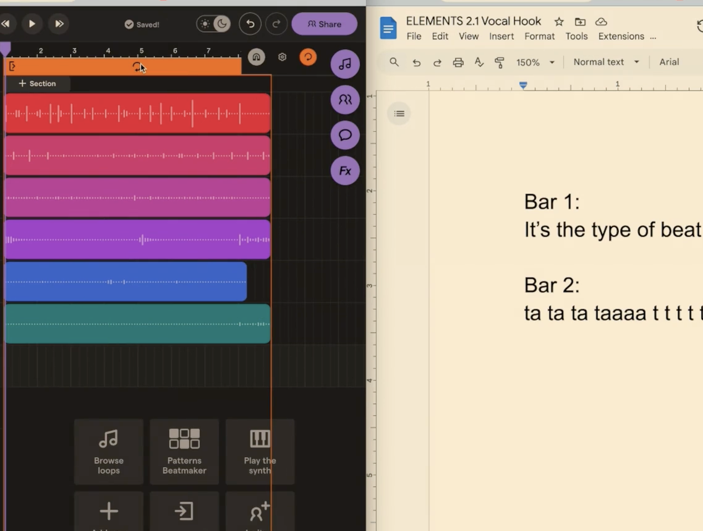Play the Soundtrap project

pyautogui.click(x=32, y=24)
